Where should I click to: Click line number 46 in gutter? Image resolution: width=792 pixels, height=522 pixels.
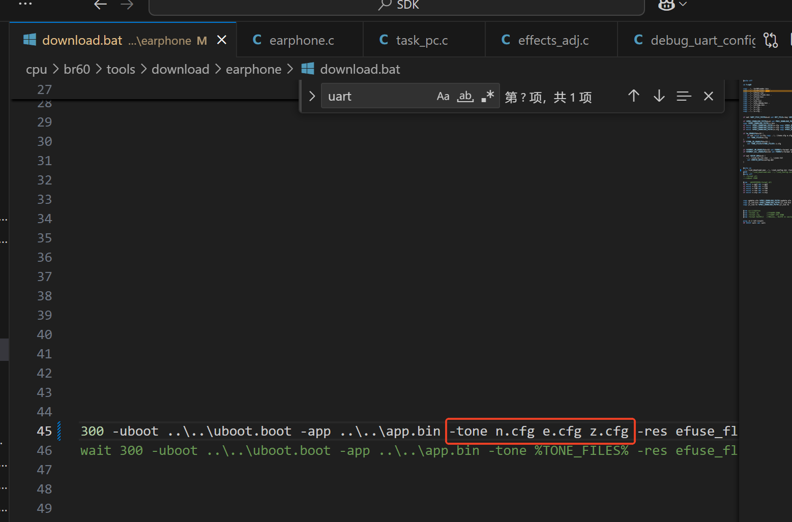(x=44, y=450)
